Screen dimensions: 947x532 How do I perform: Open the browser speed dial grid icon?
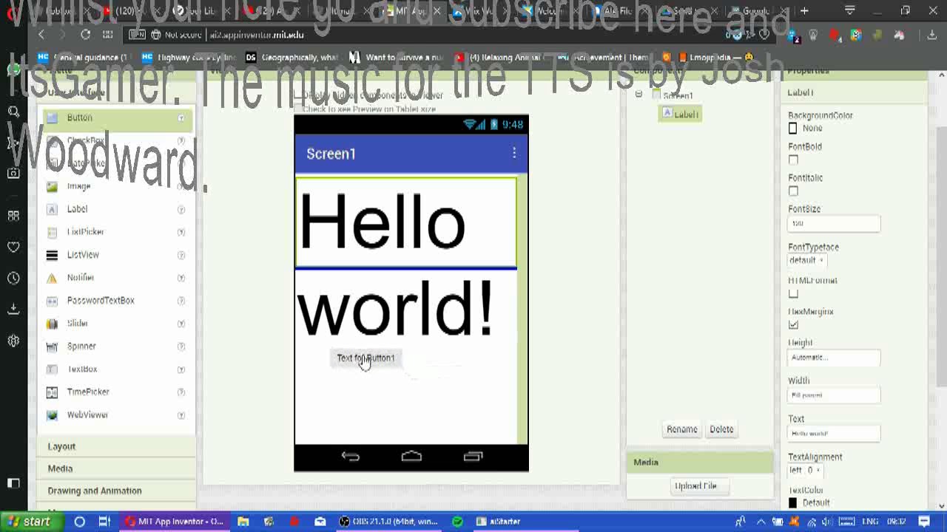tap(107, 35)
